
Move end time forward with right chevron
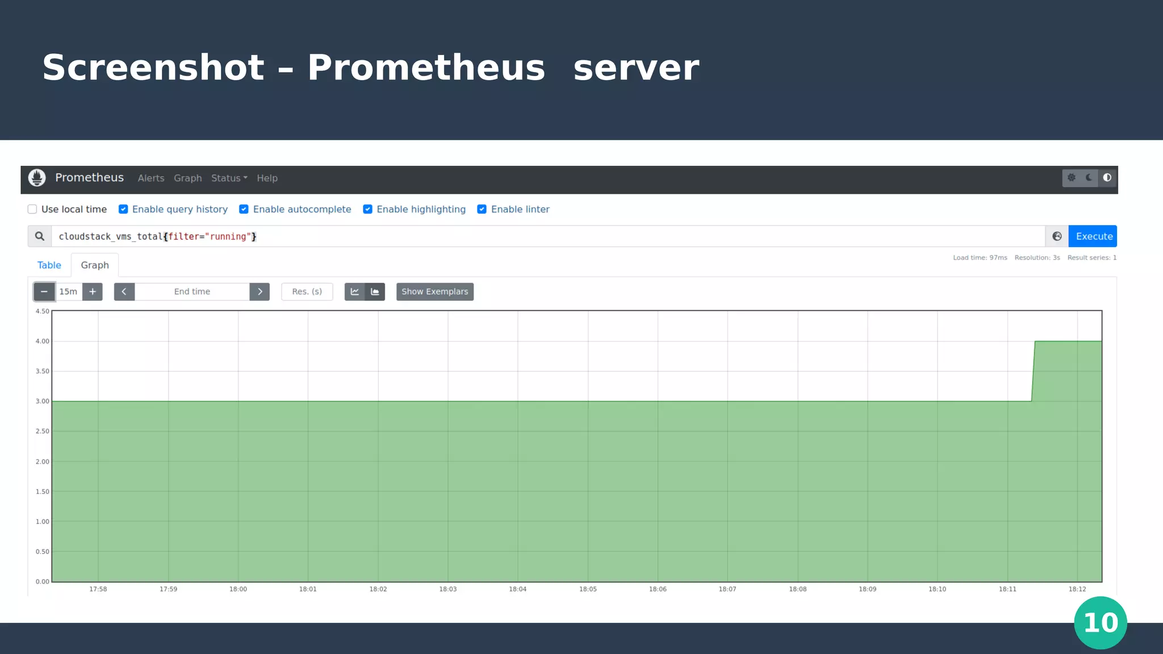pyautogui.click(x=260, y=292)
